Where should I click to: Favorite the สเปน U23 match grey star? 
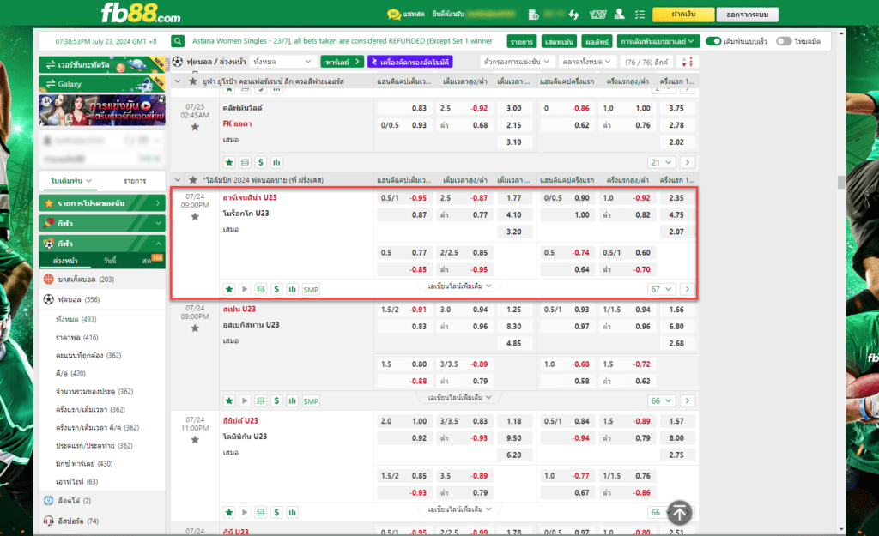tap(195, 328)
